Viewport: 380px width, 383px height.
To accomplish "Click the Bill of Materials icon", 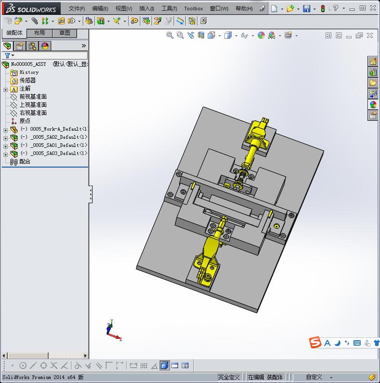I will click(146, 21).
